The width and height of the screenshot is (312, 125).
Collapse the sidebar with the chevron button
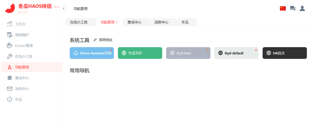pos(64,9)
